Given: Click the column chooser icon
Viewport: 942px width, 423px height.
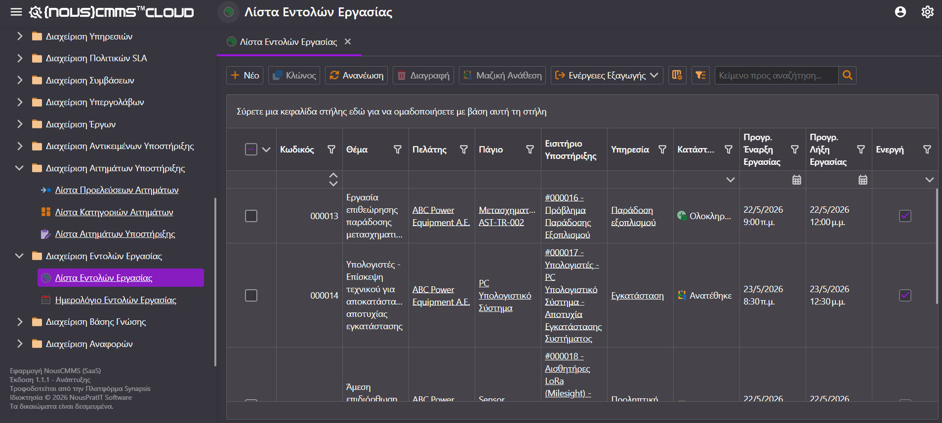Looking at the screenshot, I should coord(677,75).
